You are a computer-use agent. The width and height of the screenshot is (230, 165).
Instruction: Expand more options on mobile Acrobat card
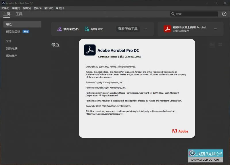click(215, 29)
